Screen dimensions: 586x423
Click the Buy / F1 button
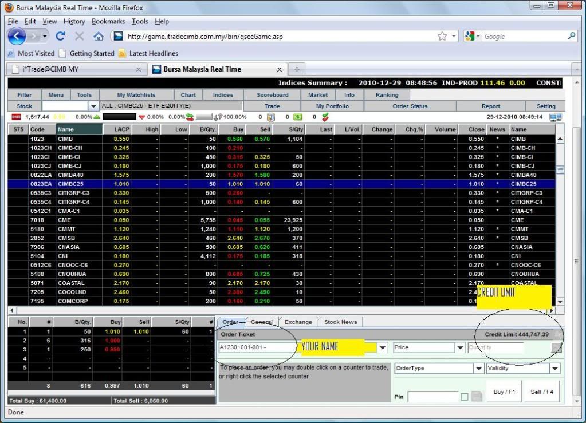(x=504, y=392)
